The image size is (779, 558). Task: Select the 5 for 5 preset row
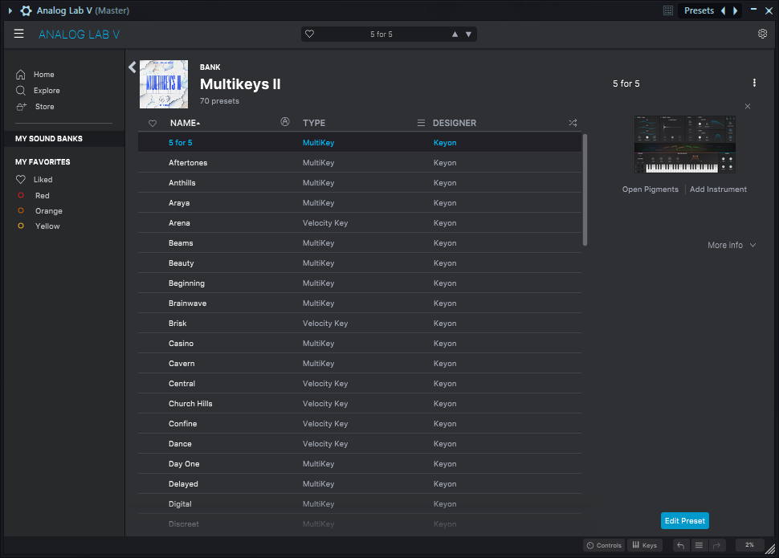click(360, 143)
